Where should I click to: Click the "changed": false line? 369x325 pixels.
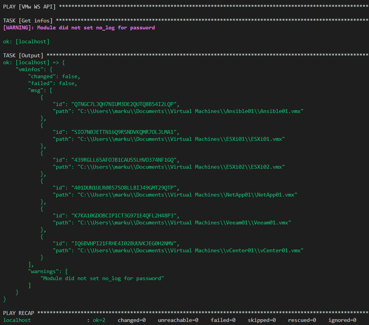coord(54,76)
